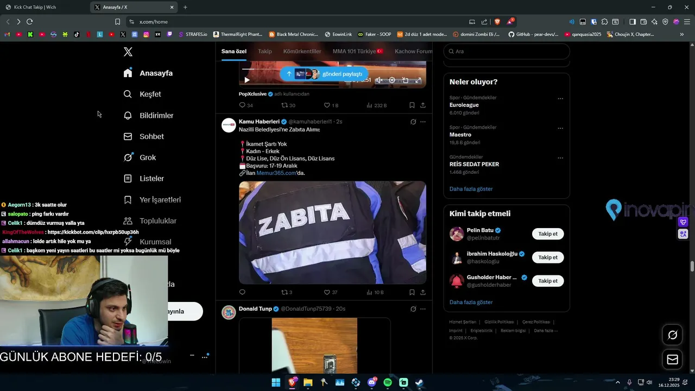Viewport: 695px width, 391px height.
Task: Click the Brave Shields lion icon
Action: point(497,22)
